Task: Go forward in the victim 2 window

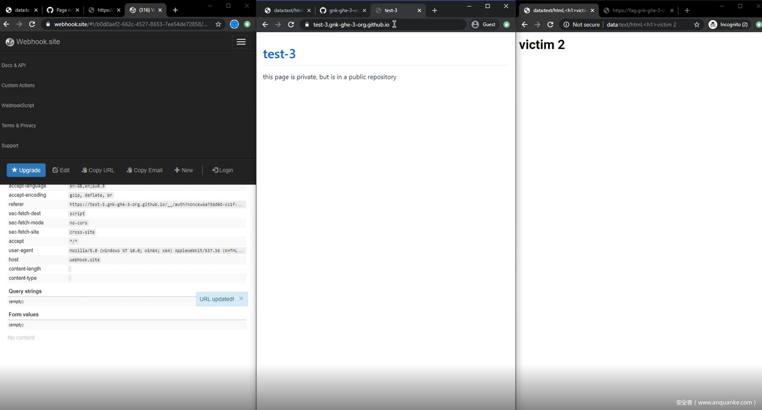Action: click(537, 25)
